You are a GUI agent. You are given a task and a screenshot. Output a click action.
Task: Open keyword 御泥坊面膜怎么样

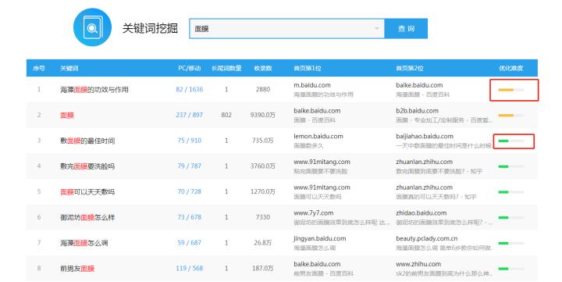(87, 217)
